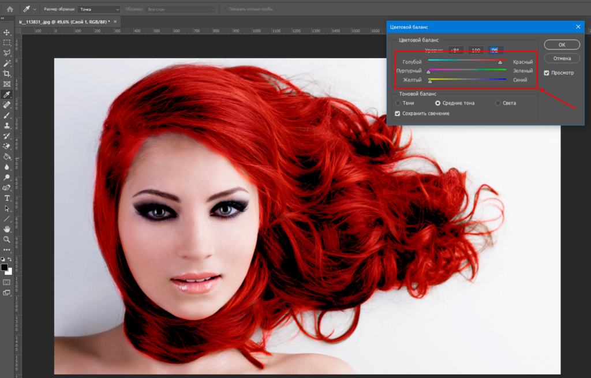Click the second Уровни value field
Viewport: 591px width, 378px height.
point(476,50)
